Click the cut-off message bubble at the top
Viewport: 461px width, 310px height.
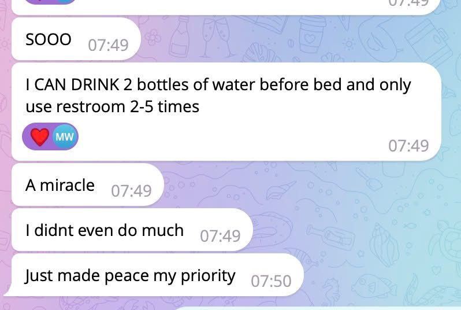226,7
